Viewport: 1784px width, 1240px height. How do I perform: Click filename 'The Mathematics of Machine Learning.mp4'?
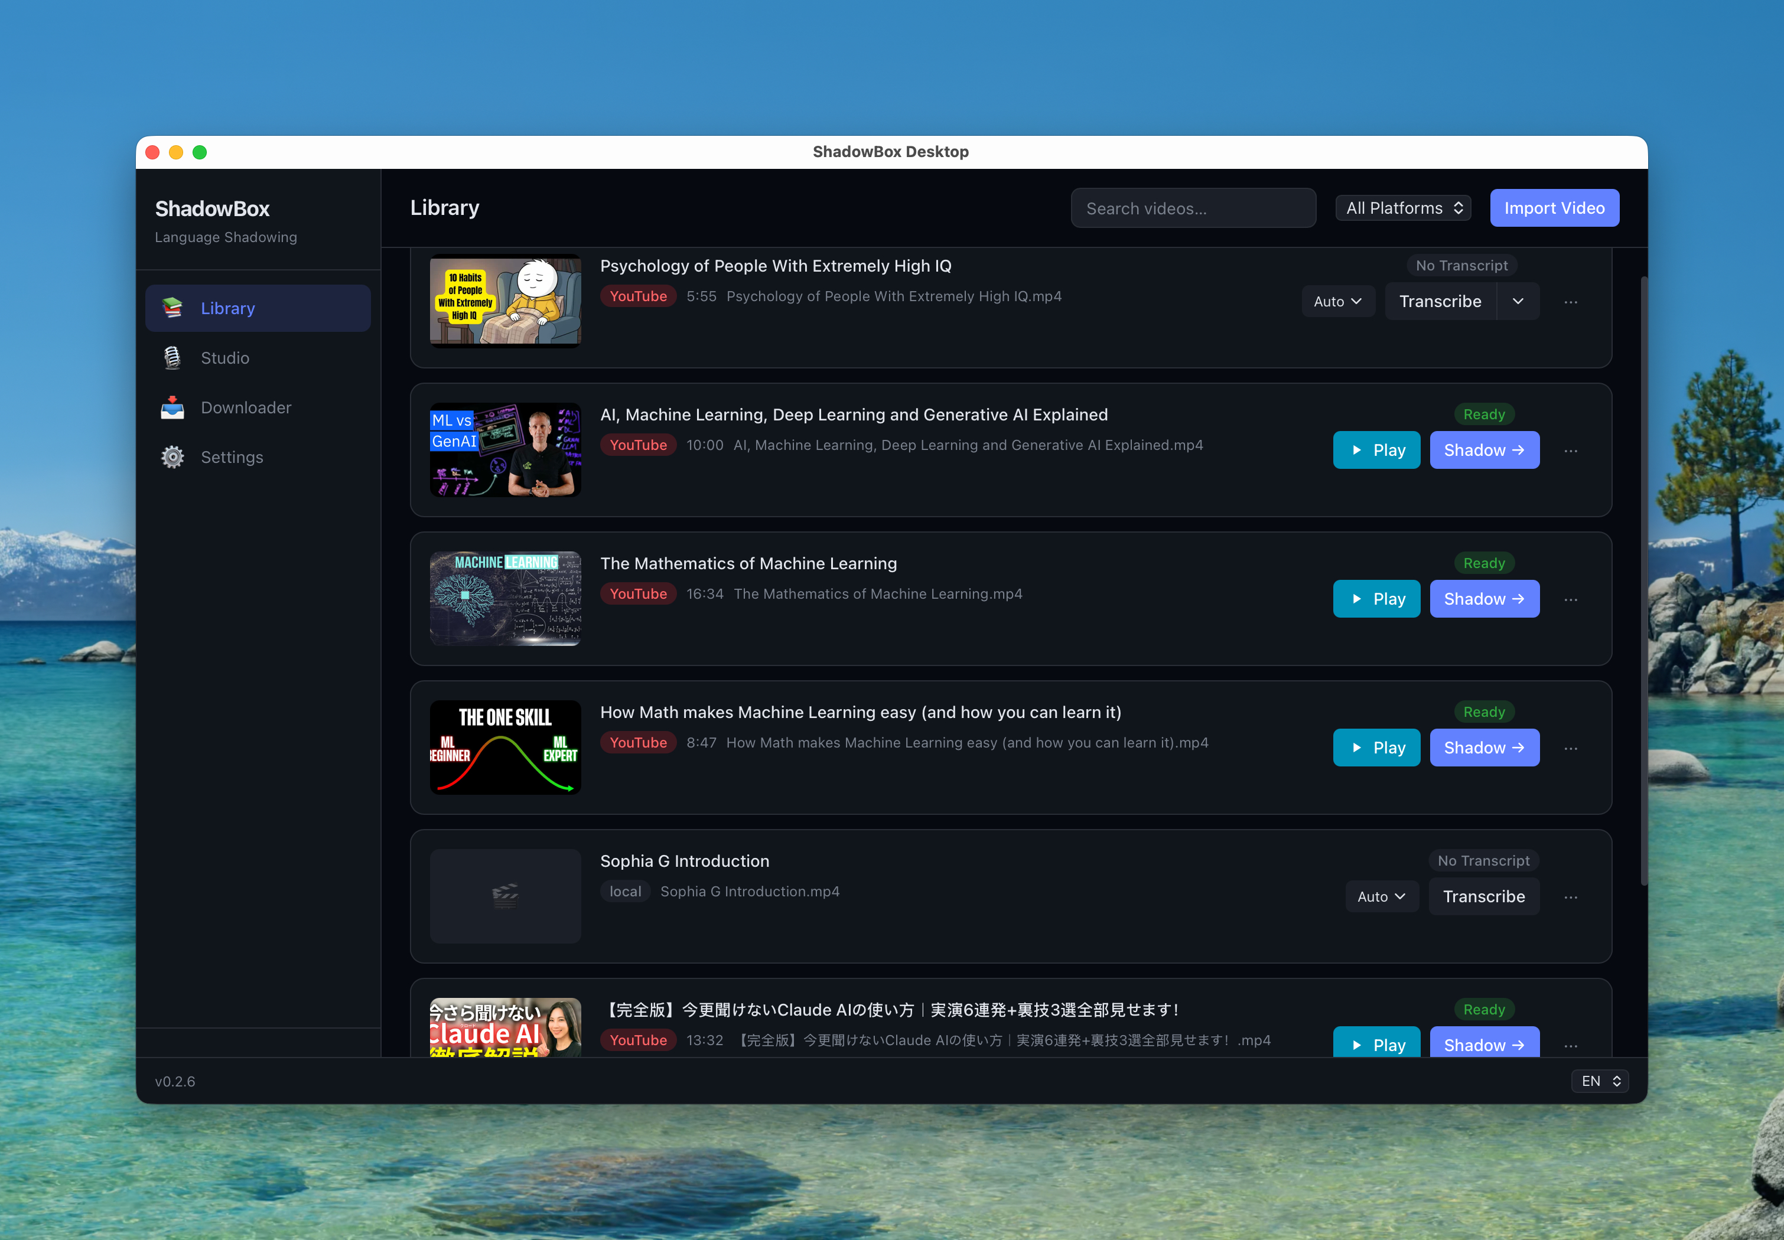(x=878, y=594)
